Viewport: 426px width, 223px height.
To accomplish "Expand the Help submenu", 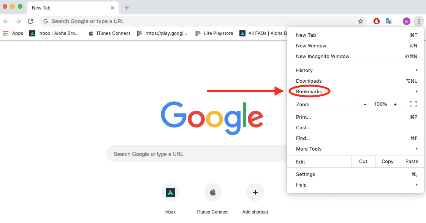I will coord(355,185).
